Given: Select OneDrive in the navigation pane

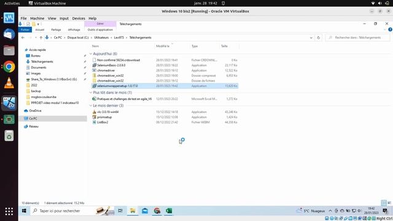Looking at the screenshot, I should (35, 110).
